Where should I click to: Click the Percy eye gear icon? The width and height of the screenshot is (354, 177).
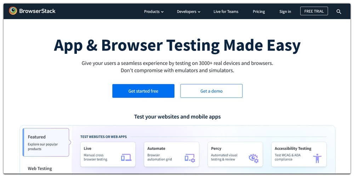coord(253,158)
